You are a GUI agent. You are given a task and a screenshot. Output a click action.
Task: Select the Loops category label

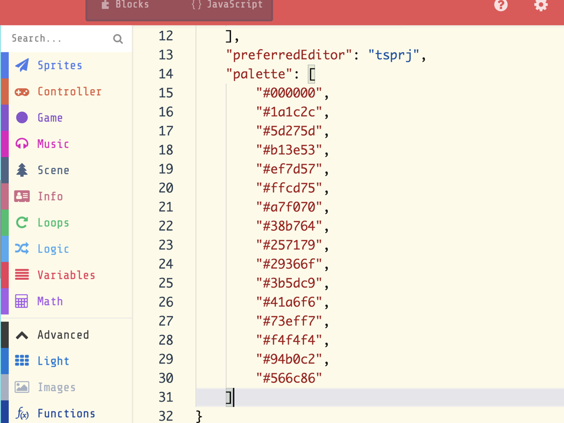[53, 223]
